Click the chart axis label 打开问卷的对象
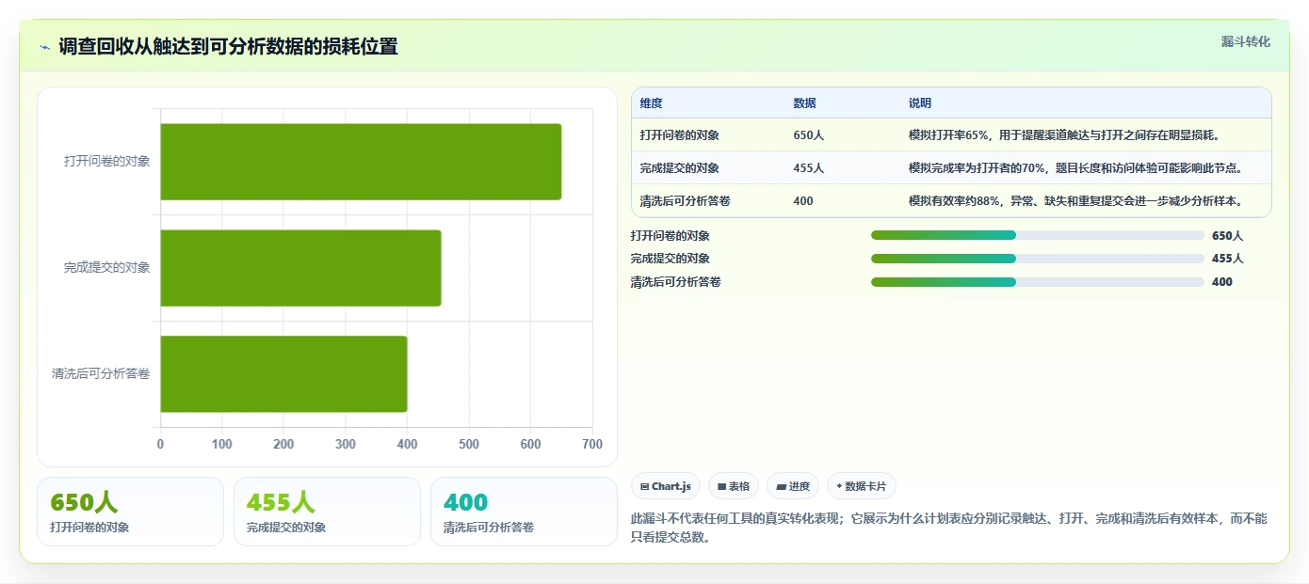 pyautogui.click(x=106, y=162)
